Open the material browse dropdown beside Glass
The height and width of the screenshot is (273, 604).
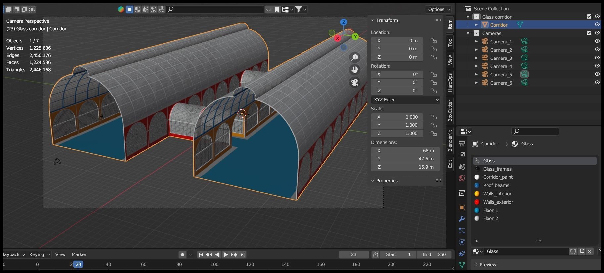[x=477, y=251]
